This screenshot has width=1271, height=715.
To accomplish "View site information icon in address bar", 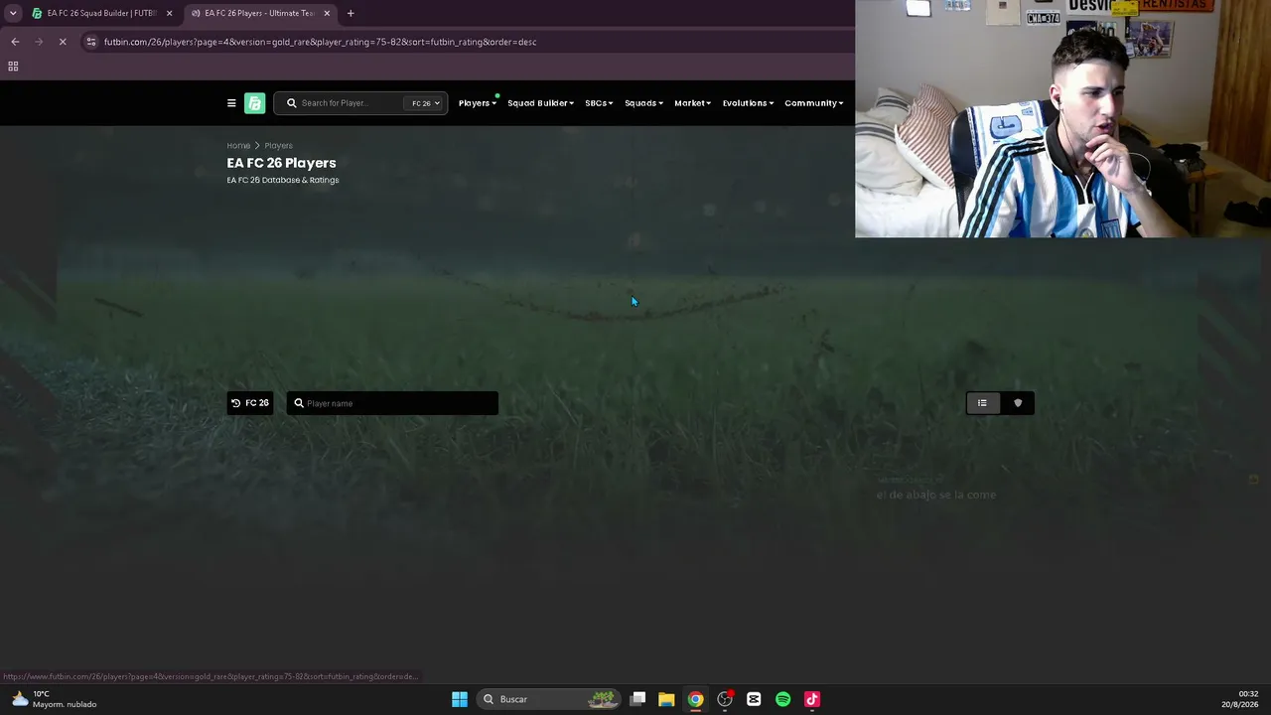I will (x=91, y=42).
